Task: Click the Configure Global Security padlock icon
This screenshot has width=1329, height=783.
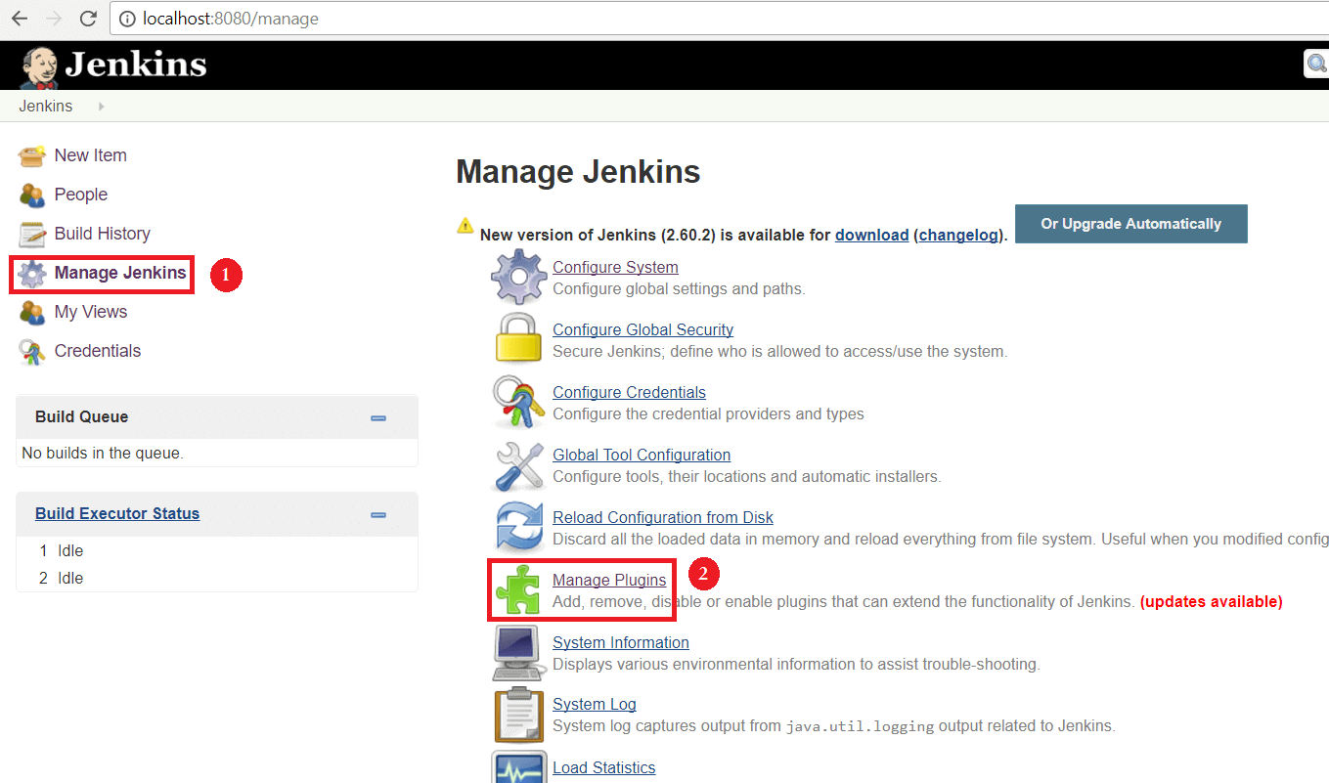Action: tap(518, 338)
